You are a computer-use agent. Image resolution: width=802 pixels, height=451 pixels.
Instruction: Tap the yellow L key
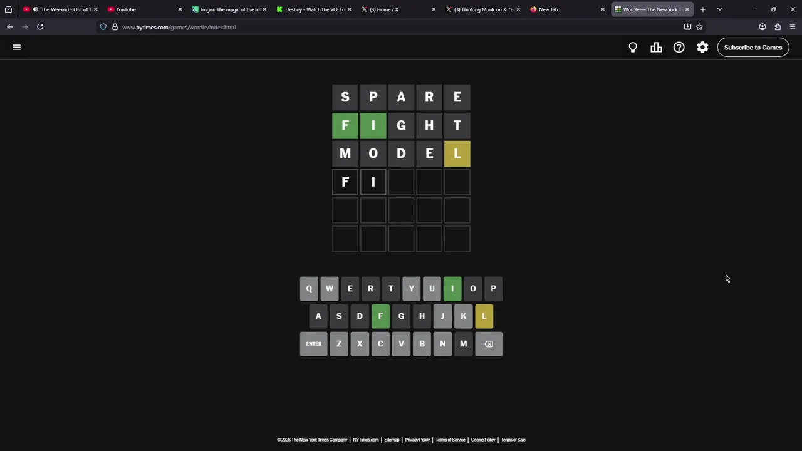484,316
